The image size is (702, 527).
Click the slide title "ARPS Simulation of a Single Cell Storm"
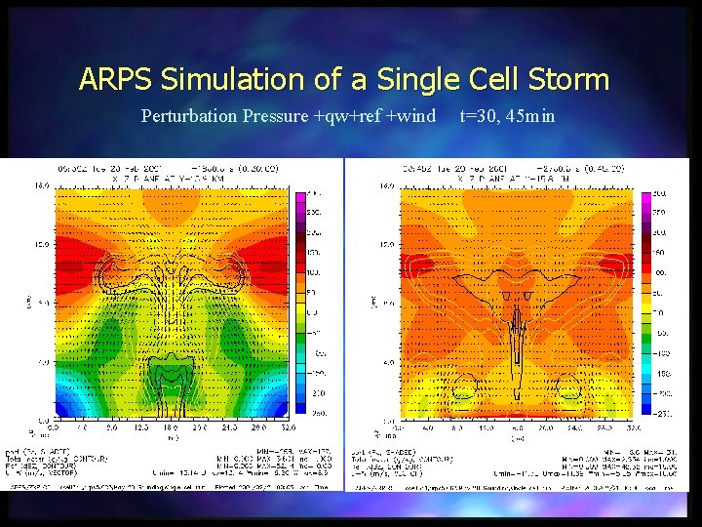344,78
